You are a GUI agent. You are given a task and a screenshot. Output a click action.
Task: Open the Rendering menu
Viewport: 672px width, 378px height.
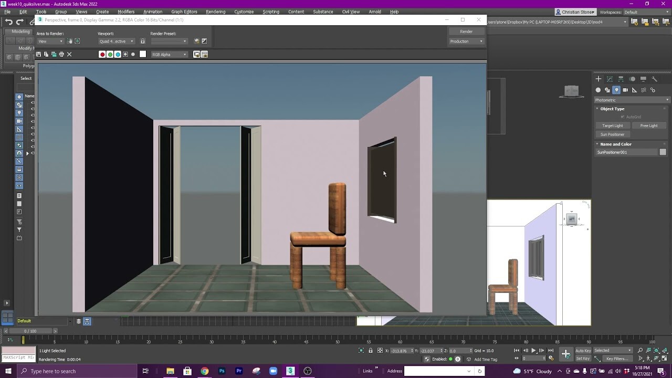pos(215,12)
